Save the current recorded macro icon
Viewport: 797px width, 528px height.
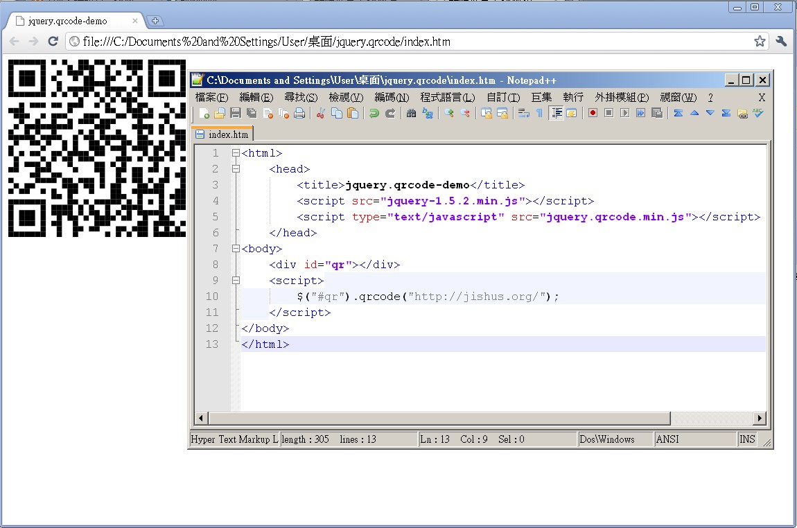click(x=657, y=113)
